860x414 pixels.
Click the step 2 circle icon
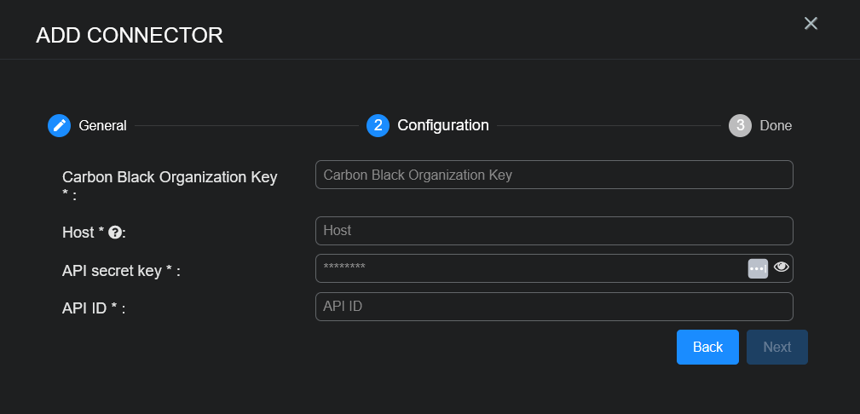click(378, 125)
